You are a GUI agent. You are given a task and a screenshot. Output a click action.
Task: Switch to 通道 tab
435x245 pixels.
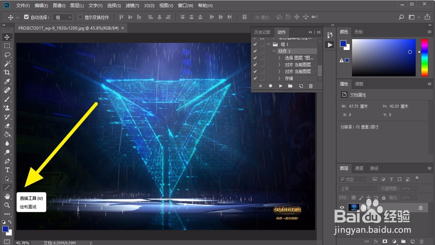pos(359,168)
